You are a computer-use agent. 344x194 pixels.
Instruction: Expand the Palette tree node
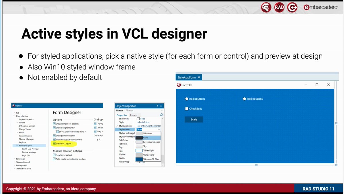pos(17,123)
